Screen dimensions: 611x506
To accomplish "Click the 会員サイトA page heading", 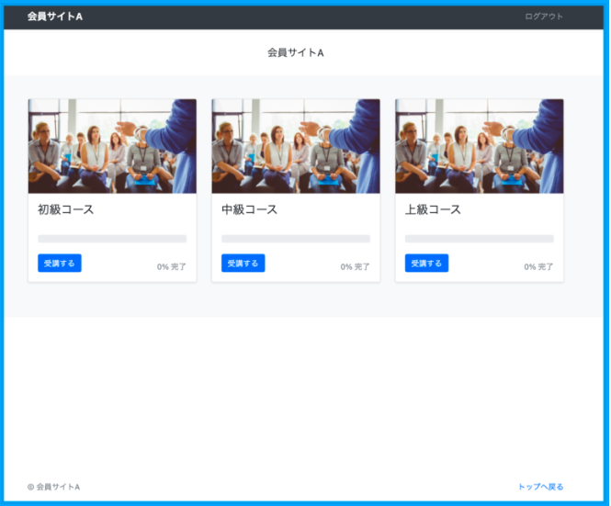I will pyautogui.click(x=296, y=52).
